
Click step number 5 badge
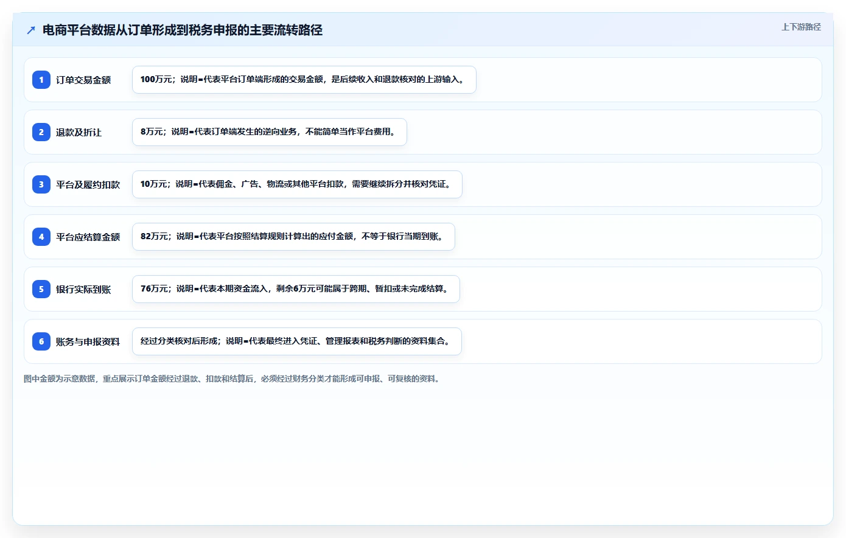[41, 289]
